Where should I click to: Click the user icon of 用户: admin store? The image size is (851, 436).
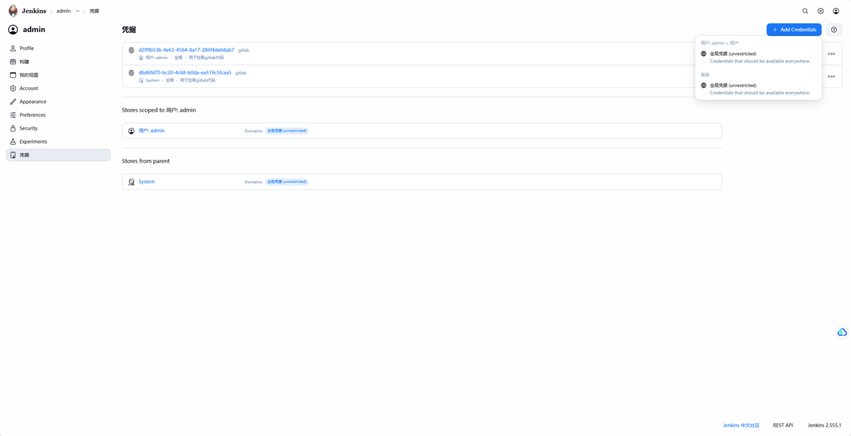[131, 131]
